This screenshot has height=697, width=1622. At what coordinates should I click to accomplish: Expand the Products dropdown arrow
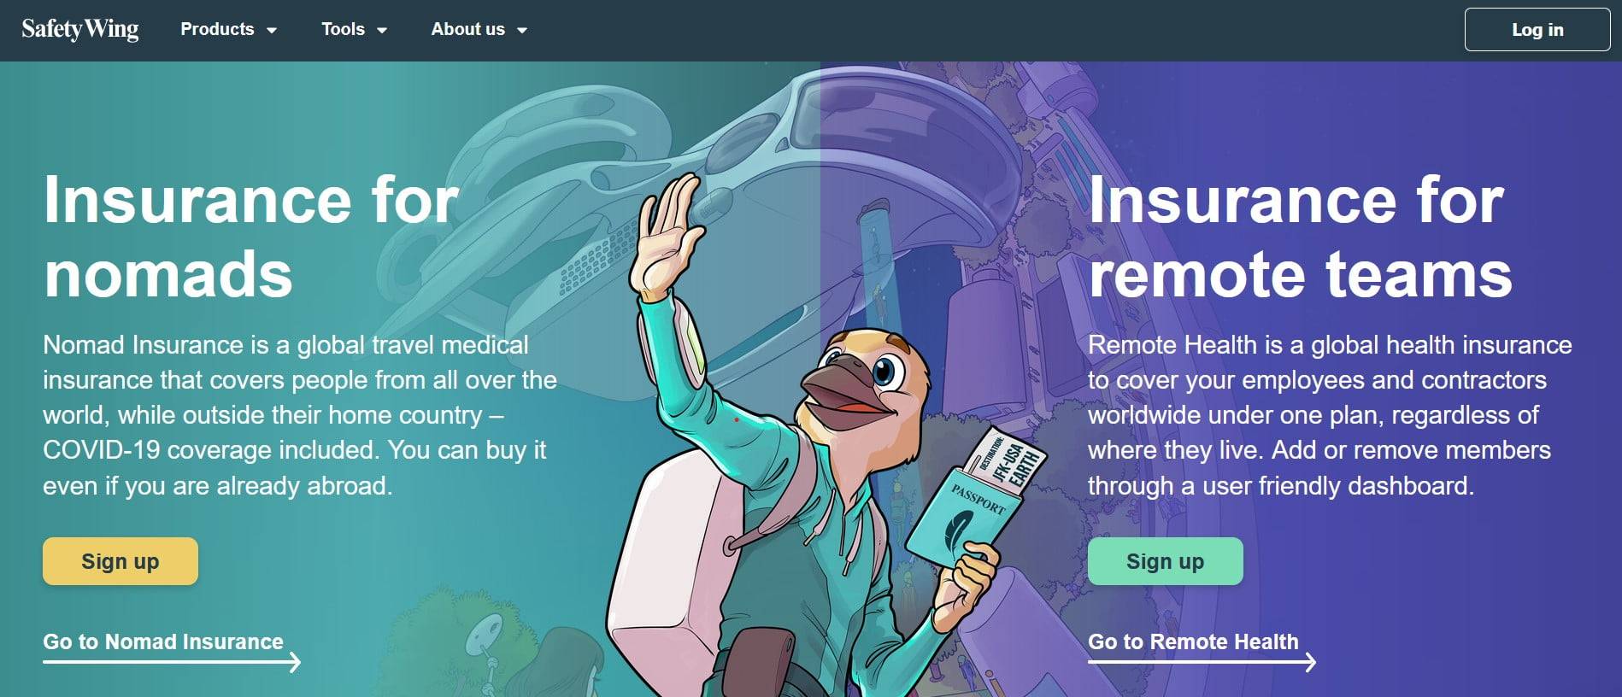(x=272, y=30)
